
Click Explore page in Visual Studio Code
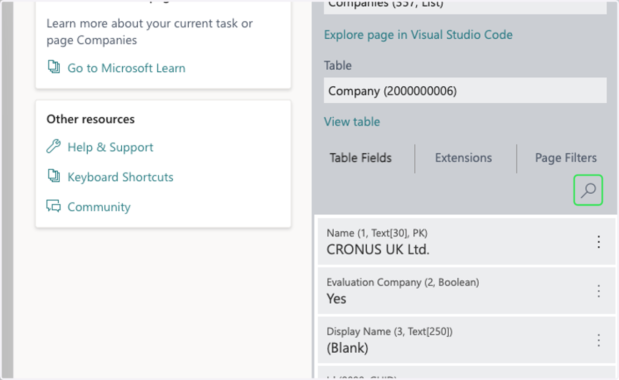418,35
